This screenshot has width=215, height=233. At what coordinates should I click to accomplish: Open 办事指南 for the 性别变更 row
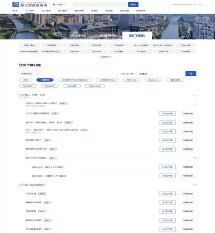coord(188,211)
